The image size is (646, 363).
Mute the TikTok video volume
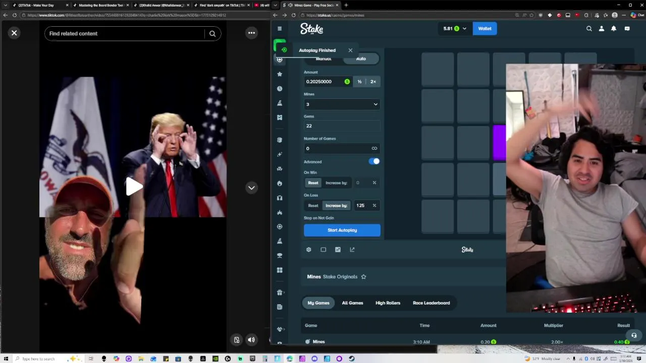[251, 340]
